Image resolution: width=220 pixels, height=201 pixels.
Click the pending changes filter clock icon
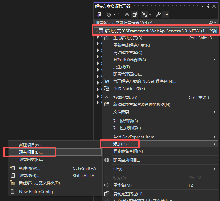[x=108, y=14]
